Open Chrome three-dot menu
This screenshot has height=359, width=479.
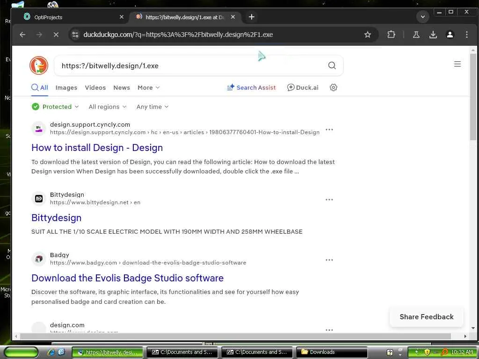coord(466,35)
